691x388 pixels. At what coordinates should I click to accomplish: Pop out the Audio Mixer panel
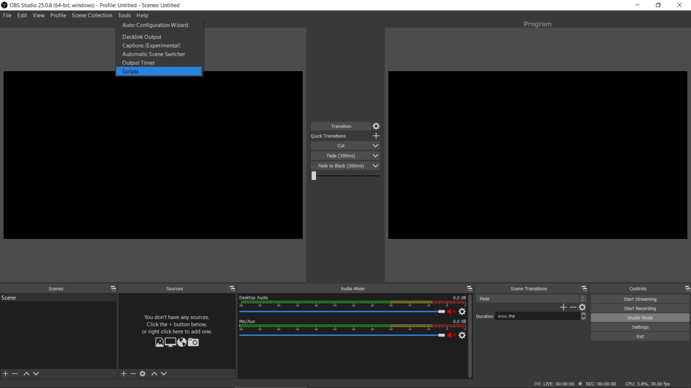pyautogui.click(x=469, y=288)
